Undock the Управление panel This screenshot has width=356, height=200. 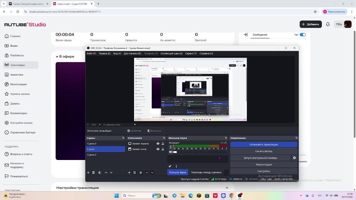[296, 138]
